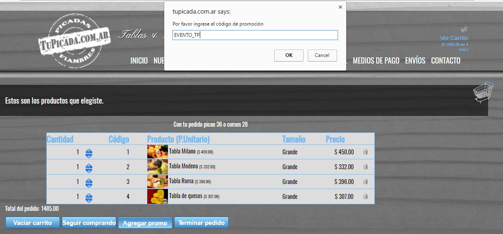This screenshot has height=234, width=503.
Task: Click the Producto (P.Unitario) column header
Action: (x=178, y=139)
